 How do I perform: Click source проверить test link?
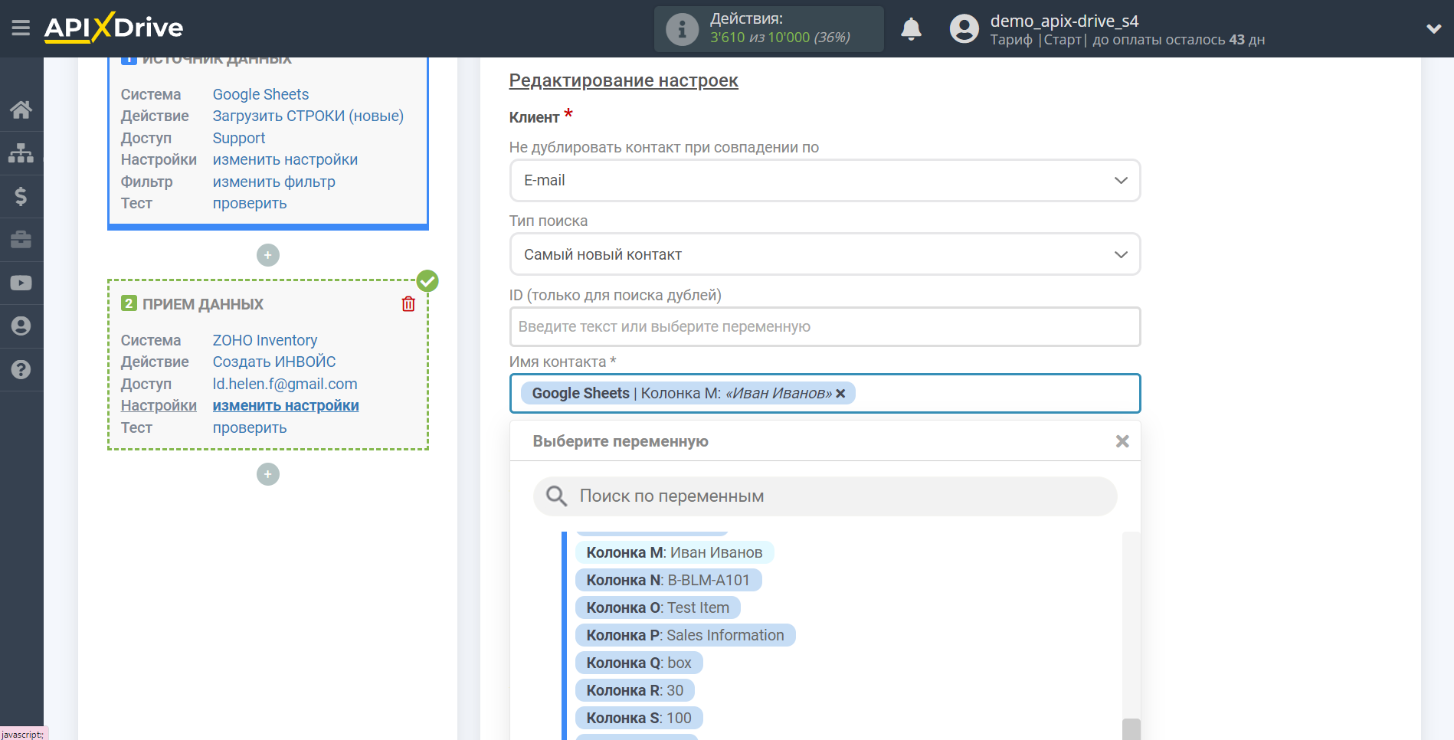[x=250, y=203]
